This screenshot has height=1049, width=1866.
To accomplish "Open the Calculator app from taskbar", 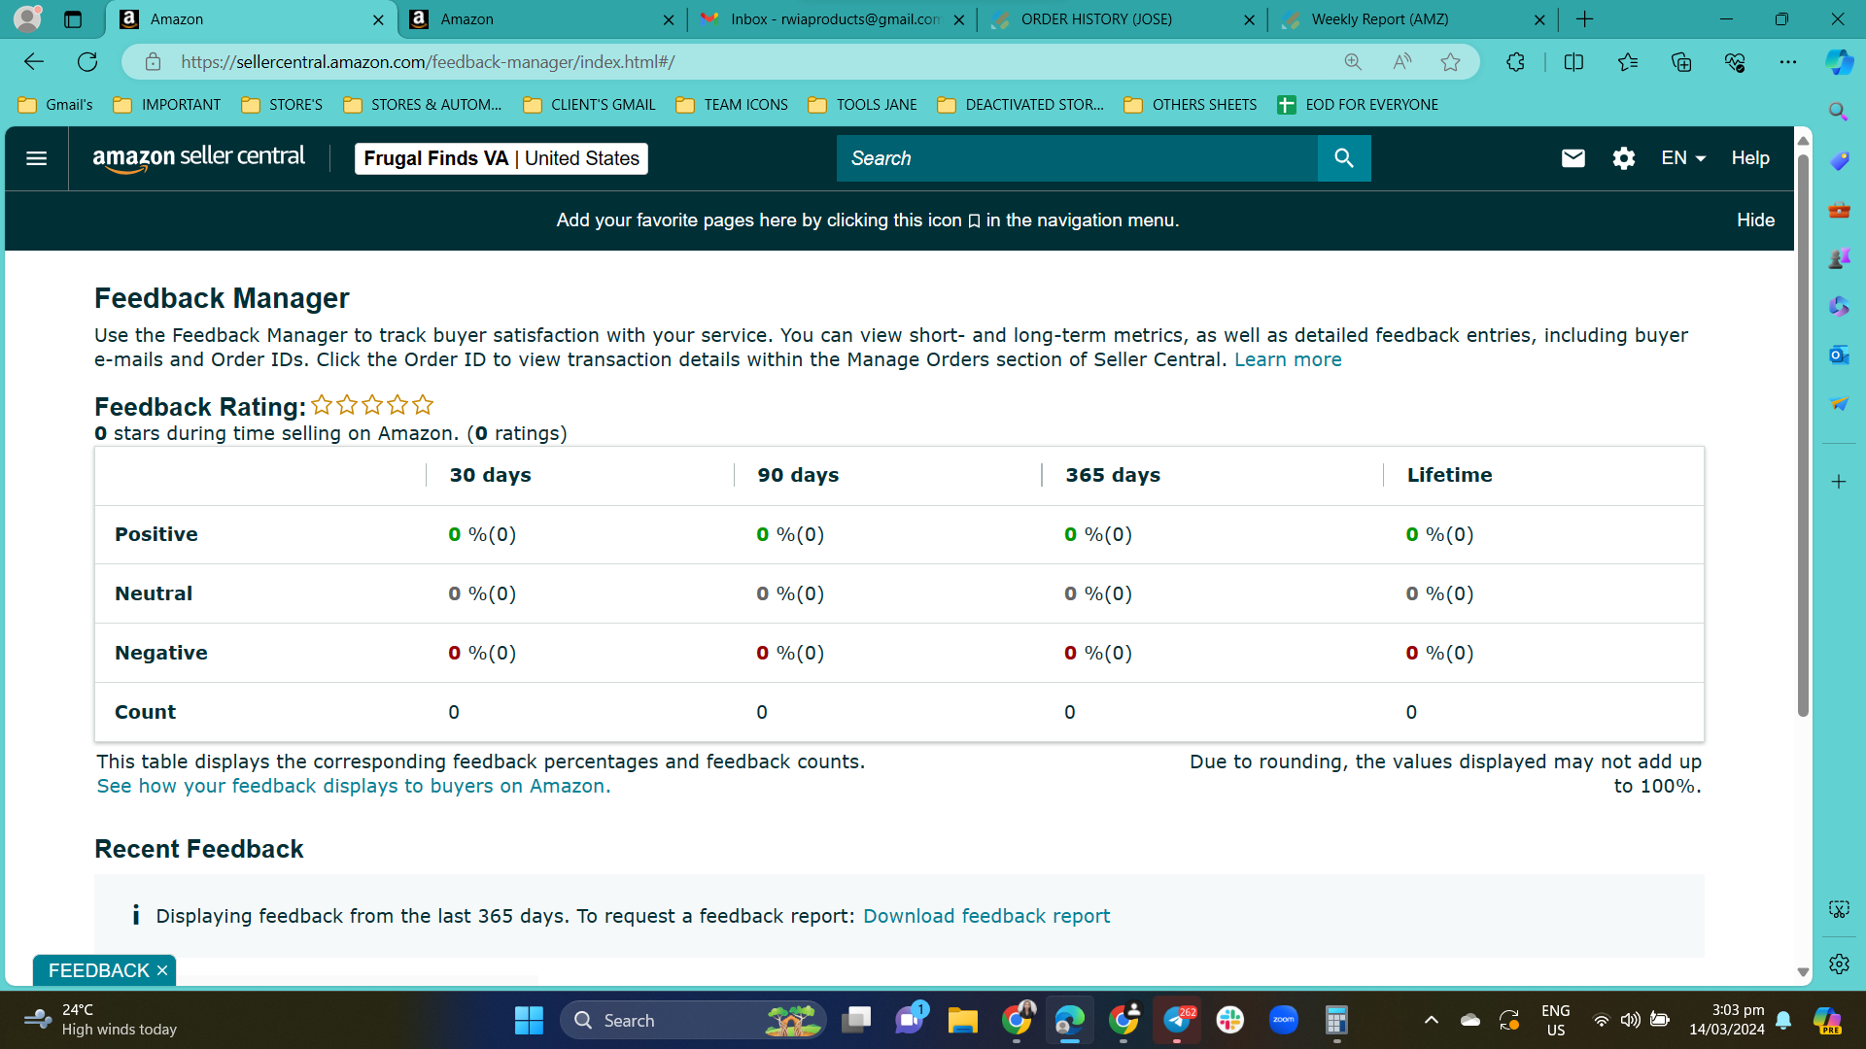I will tap(1337, 1021).
